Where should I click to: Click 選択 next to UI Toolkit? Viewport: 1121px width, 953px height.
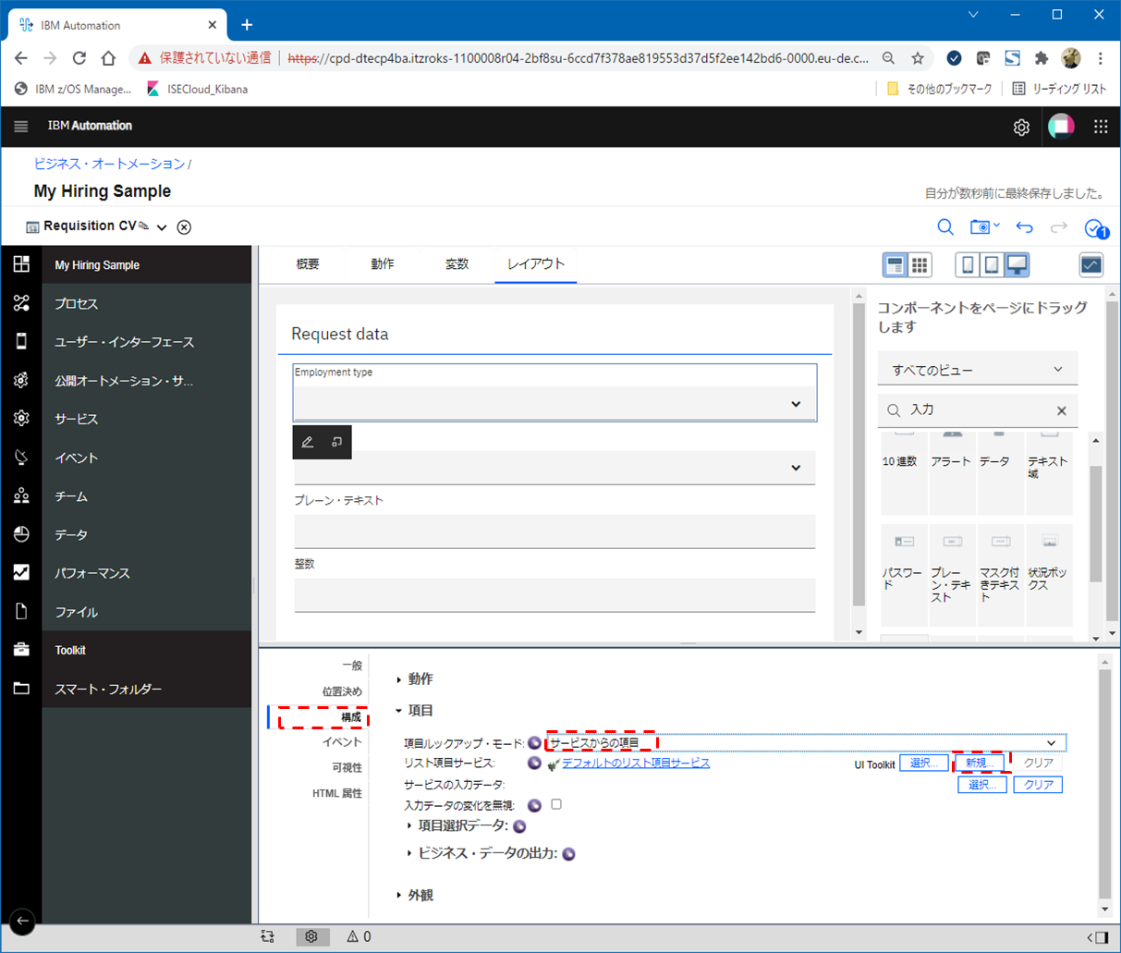pyautogui.click(x=924, y=763)
